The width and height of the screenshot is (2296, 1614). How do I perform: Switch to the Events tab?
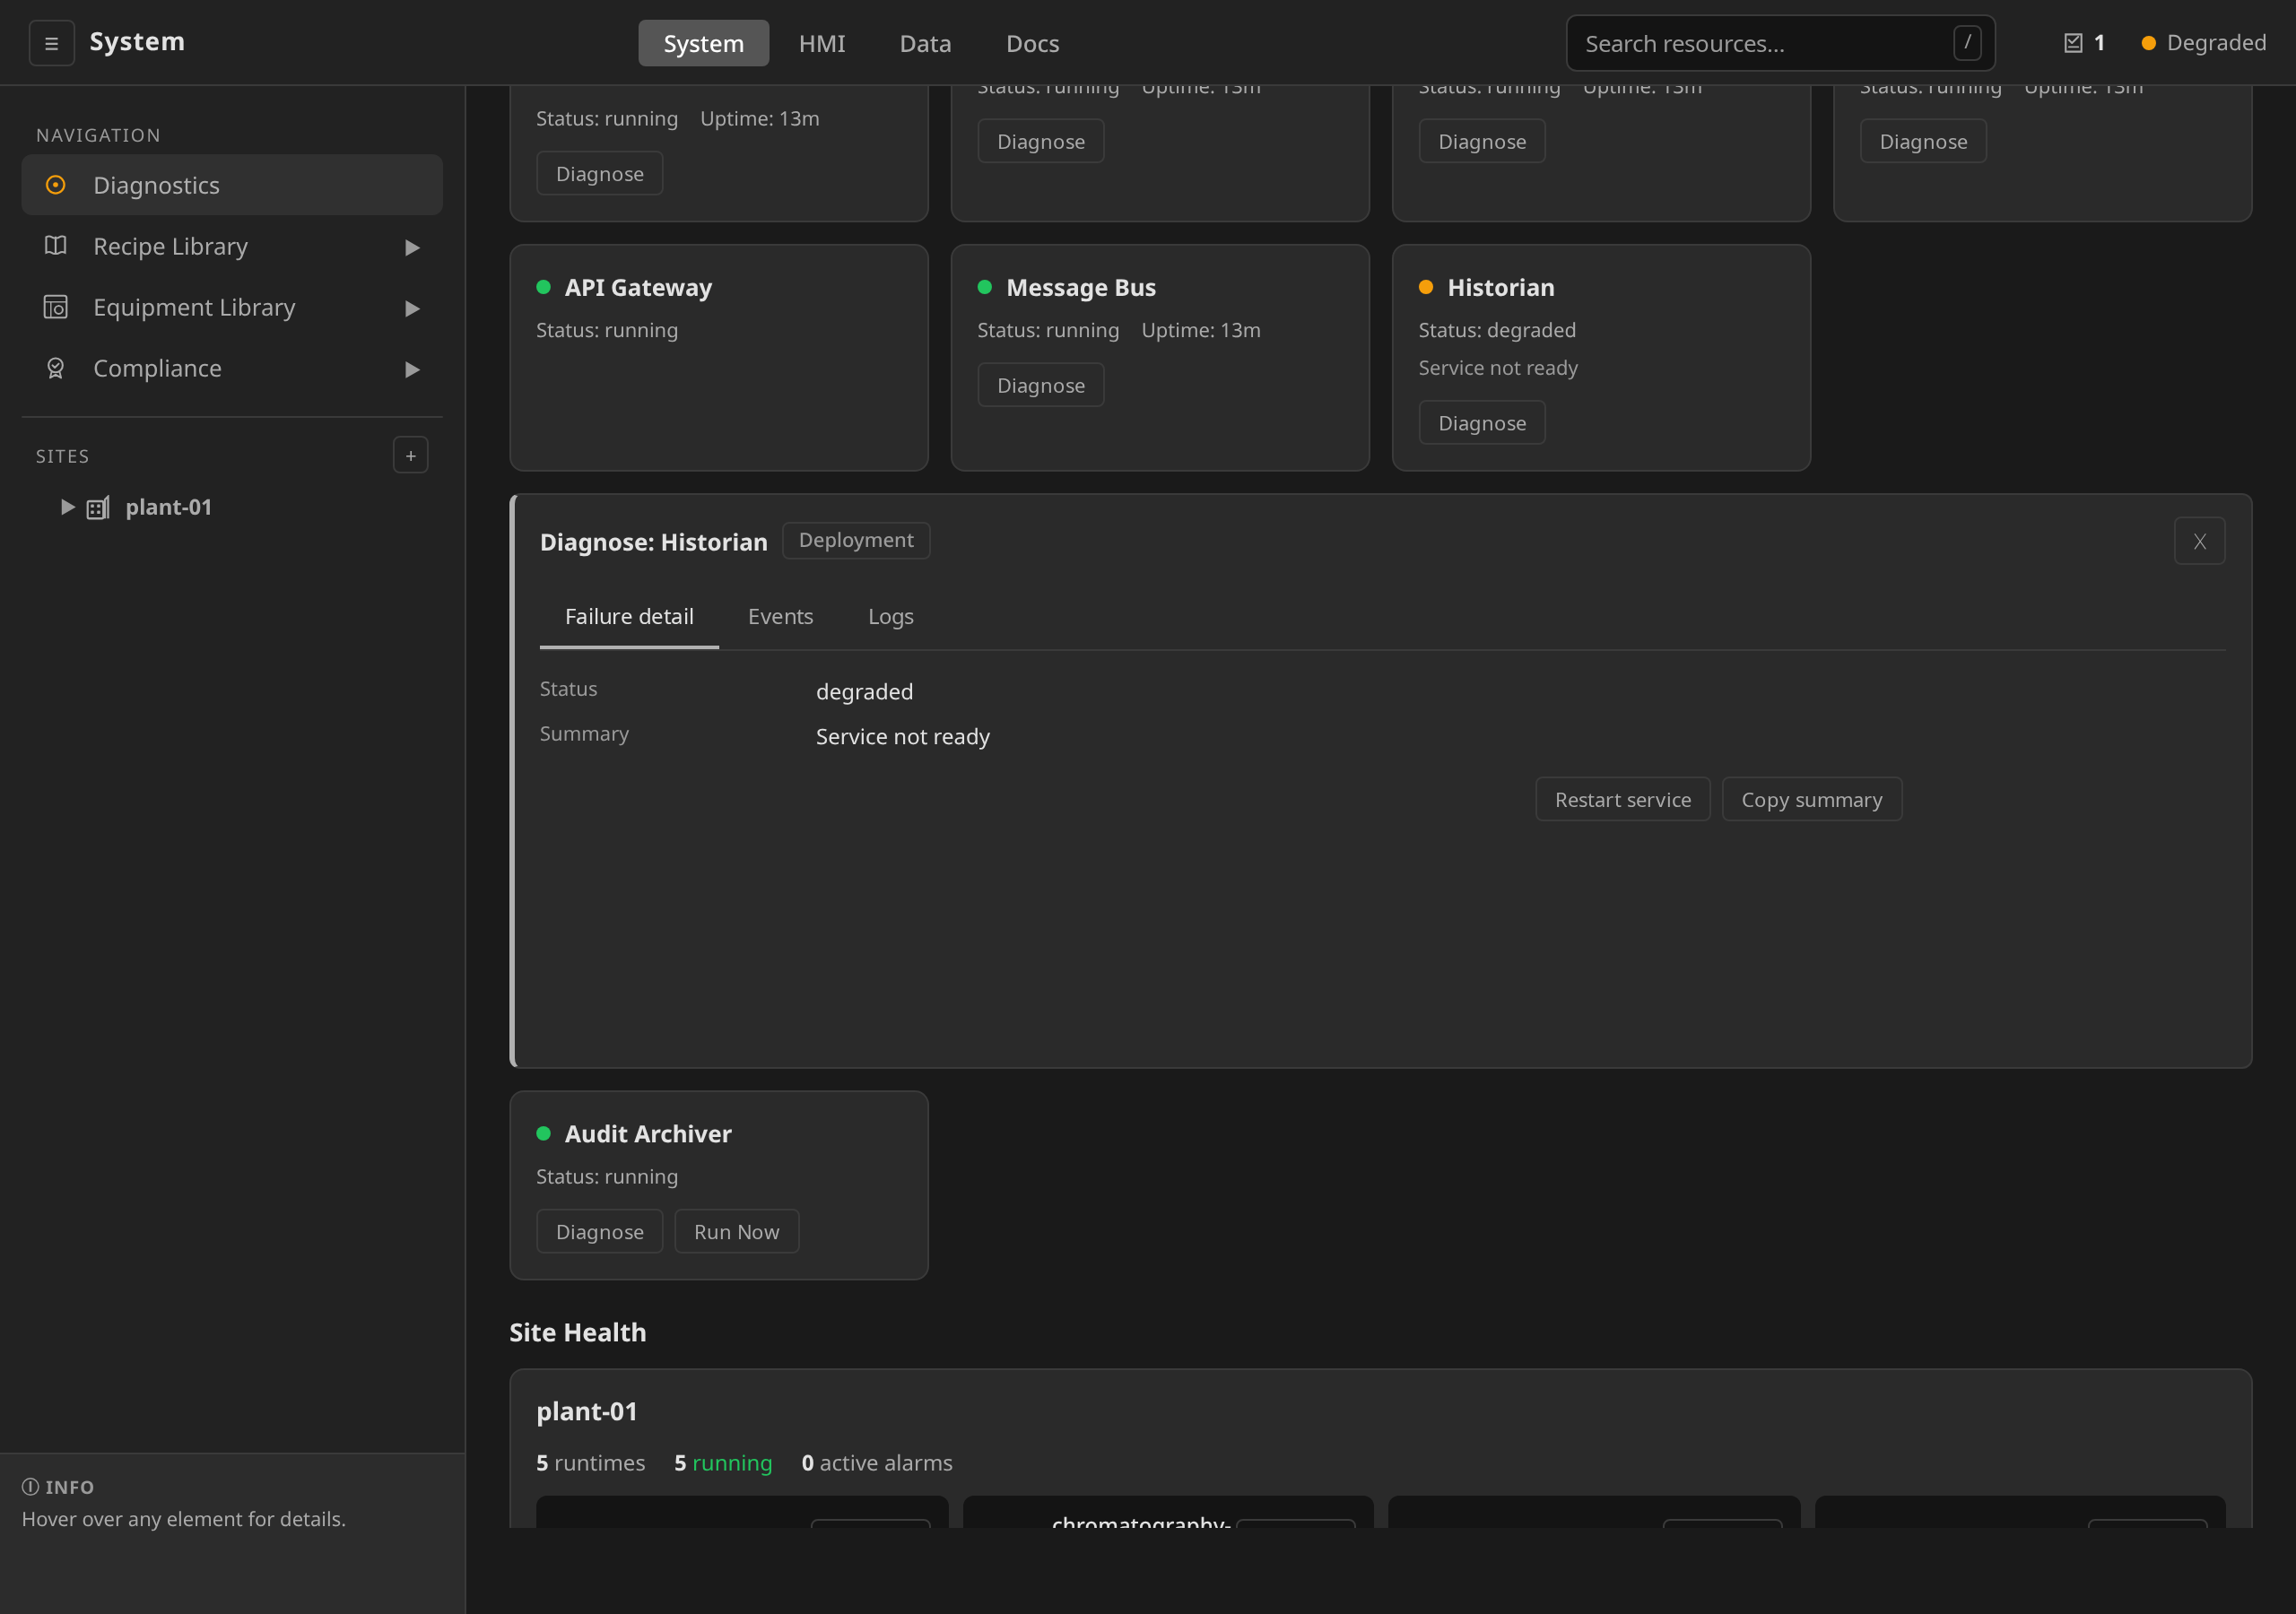click(x=780, y=616)
